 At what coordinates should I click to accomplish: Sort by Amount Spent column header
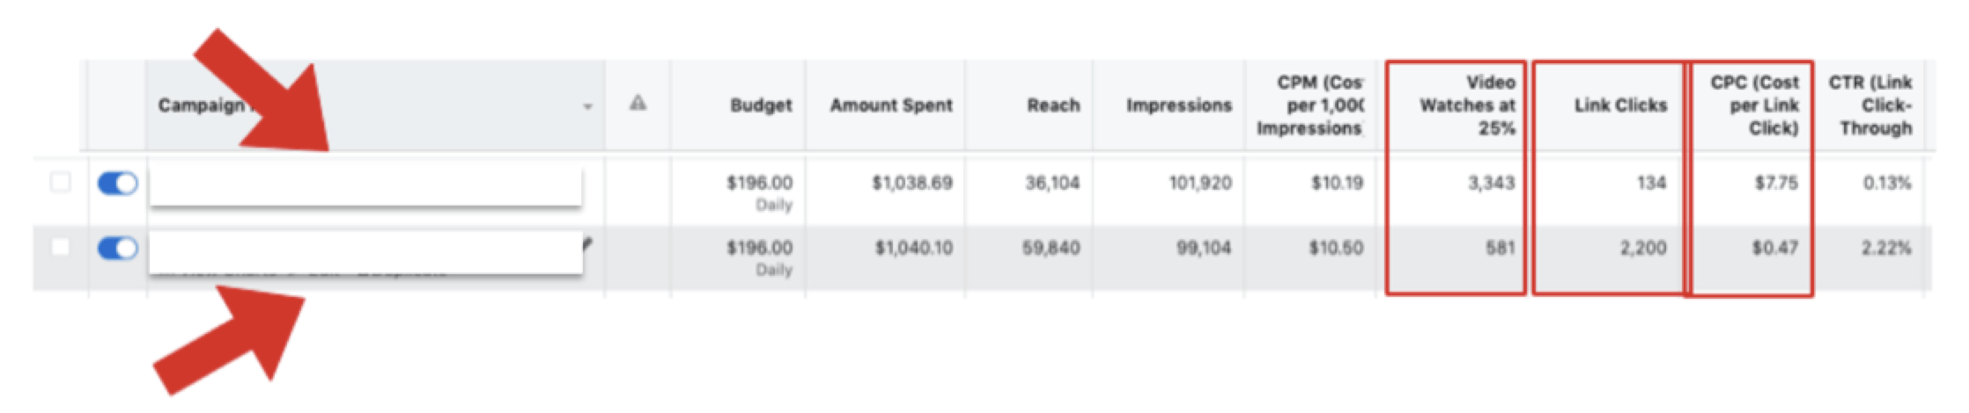click(x=891, y=105)
